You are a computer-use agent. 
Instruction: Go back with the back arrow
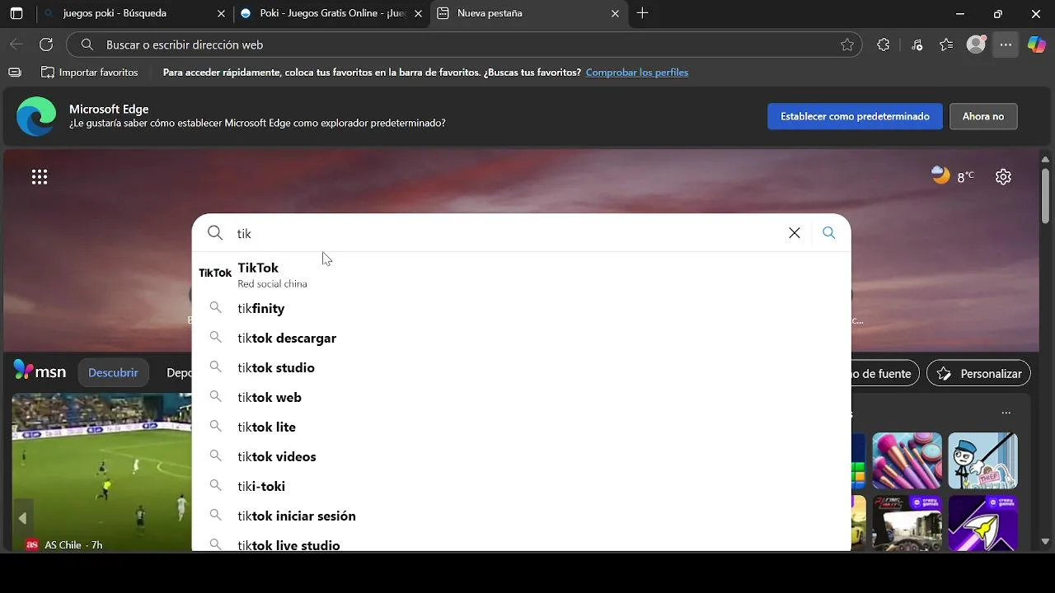click(x=16, y=44)
